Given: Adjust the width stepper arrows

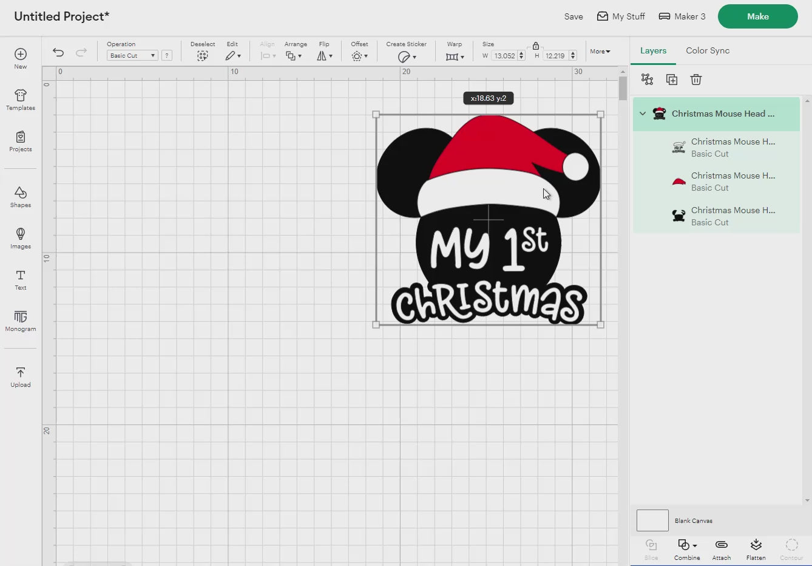Looking at the screenshot, I should pyautogui.click(x=521, y=56).
